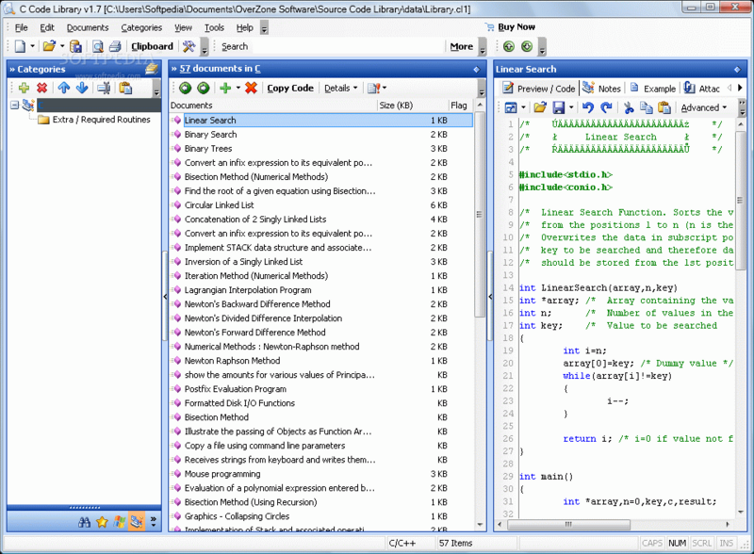Click the green previous document arrow

(x=185, y=88)
